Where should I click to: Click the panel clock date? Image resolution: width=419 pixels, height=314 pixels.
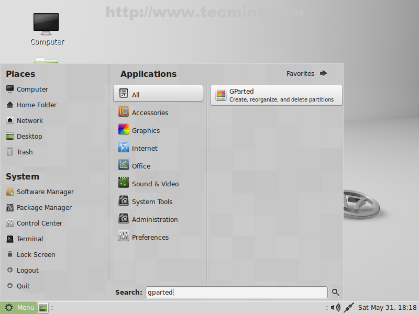(387, 308)
